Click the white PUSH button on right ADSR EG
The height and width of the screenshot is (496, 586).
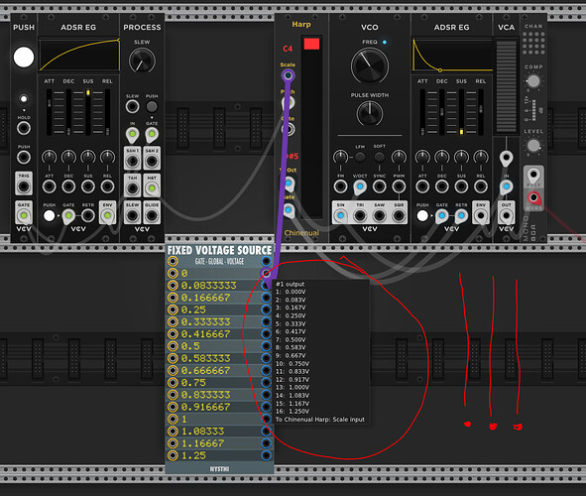point(422,215)
